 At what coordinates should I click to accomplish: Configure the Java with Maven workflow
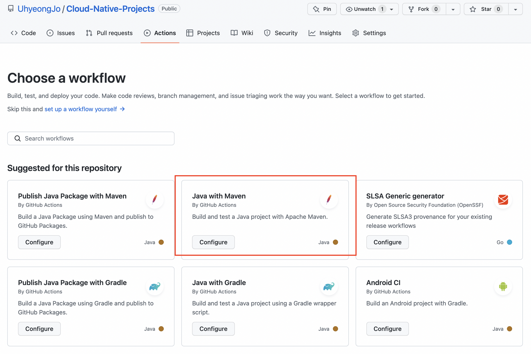click(x=213, y=242)
